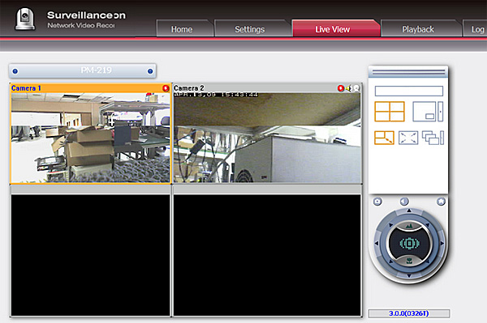Click the full screen expand icon

408,138
